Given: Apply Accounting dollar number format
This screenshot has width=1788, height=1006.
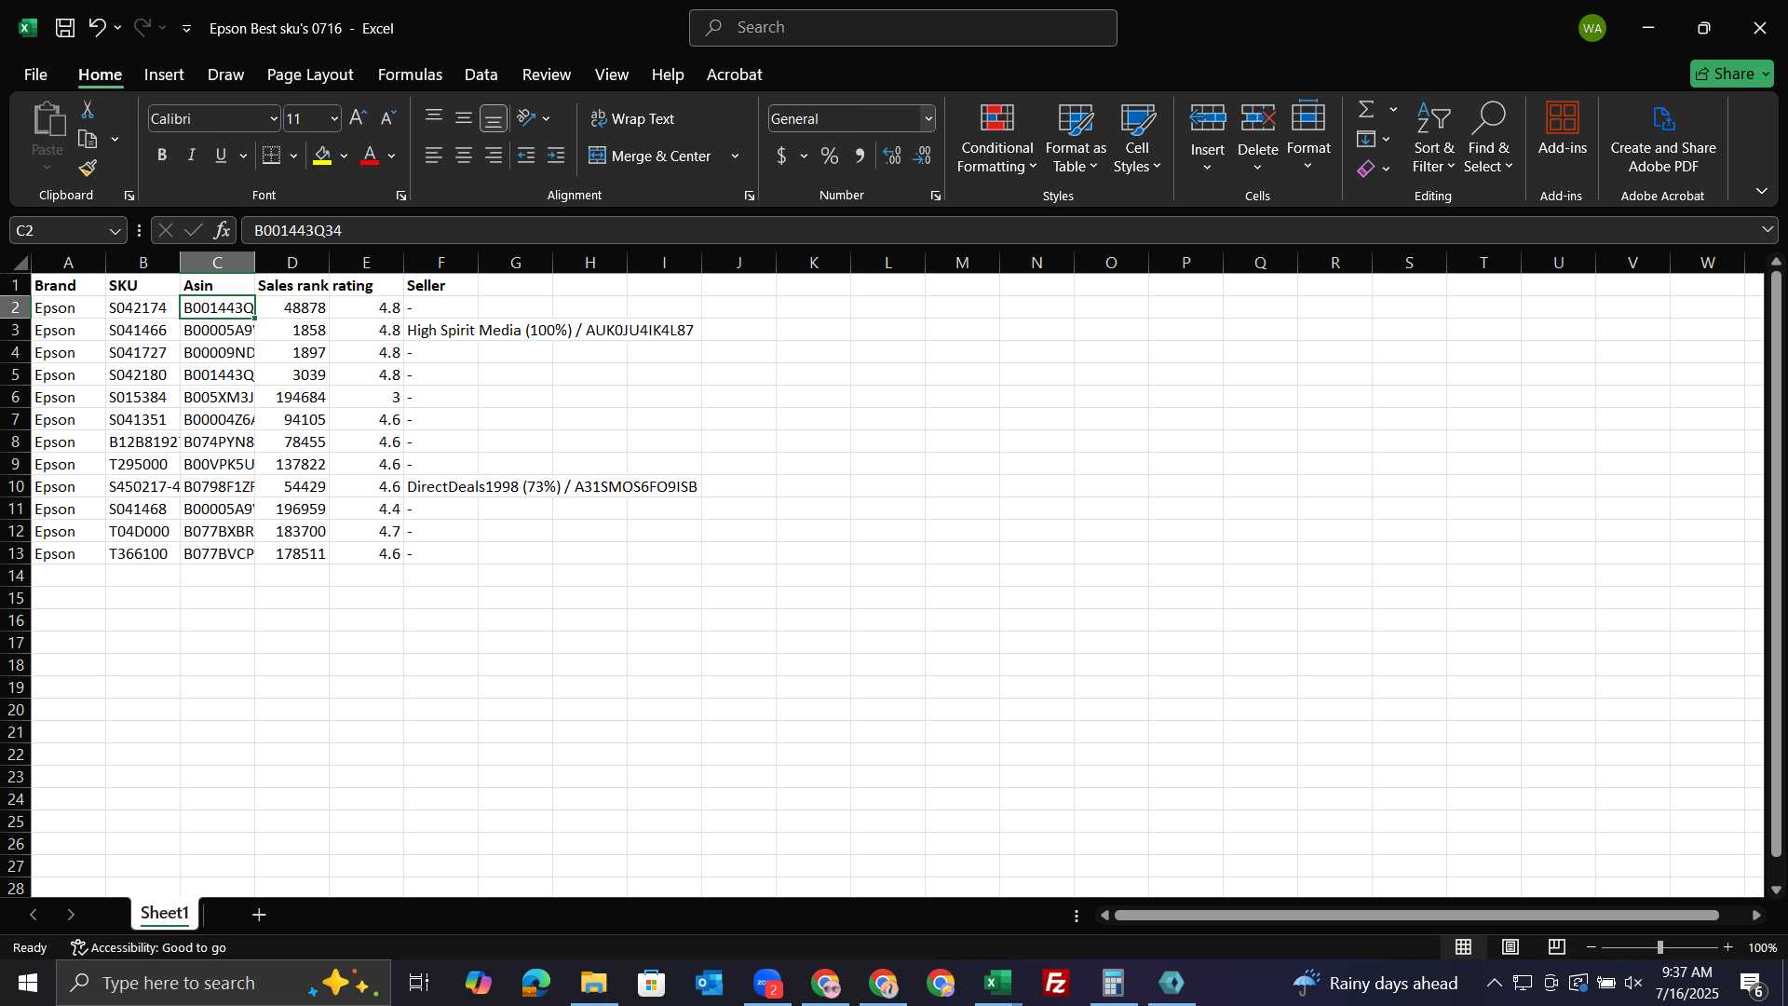Looking at the screenshot, I should pos(781,156).
